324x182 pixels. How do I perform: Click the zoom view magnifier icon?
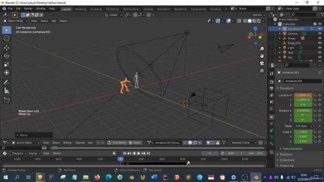262,49
